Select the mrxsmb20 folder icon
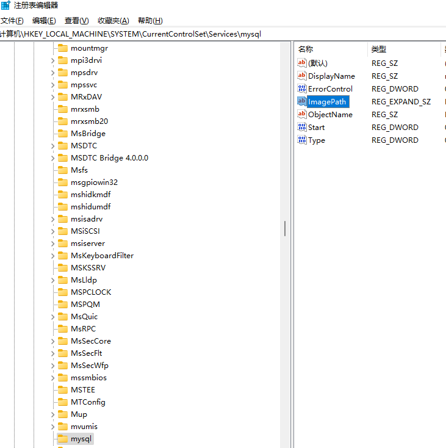Screen dimensions: 446x448 click(62, 121)
